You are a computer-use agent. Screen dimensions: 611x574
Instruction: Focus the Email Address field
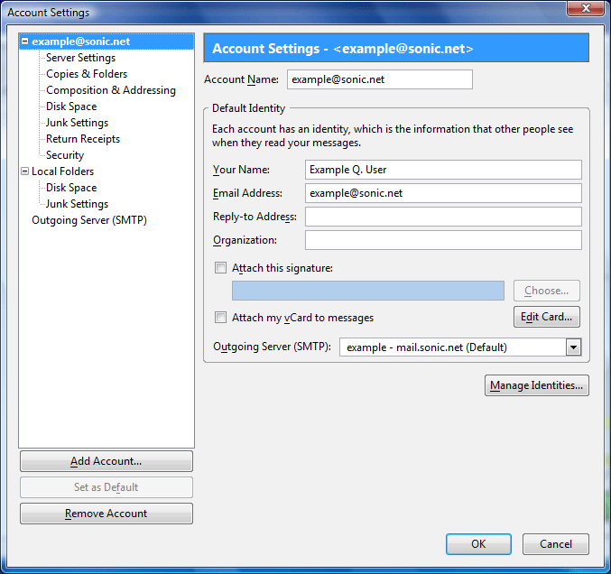(443, 193)
